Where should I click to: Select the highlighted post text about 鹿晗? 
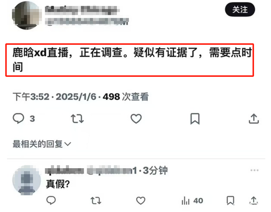130,60
